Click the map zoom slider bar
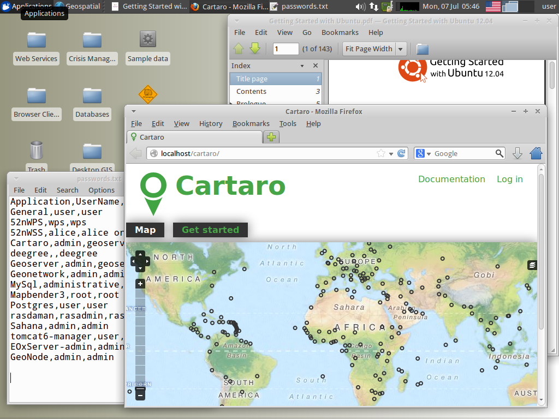Viewport: 559px width, 419px height. (x=140, y=338)
